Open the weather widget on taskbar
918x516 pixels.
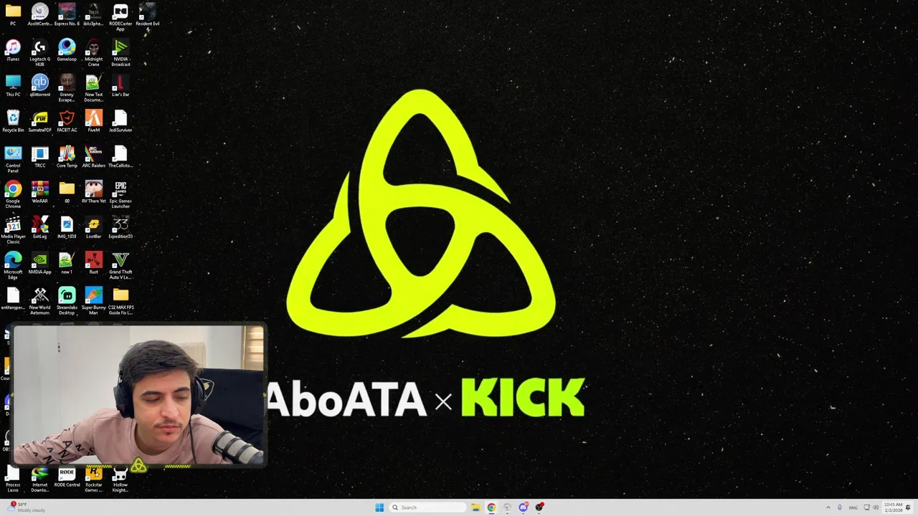[x=27, y=507]
